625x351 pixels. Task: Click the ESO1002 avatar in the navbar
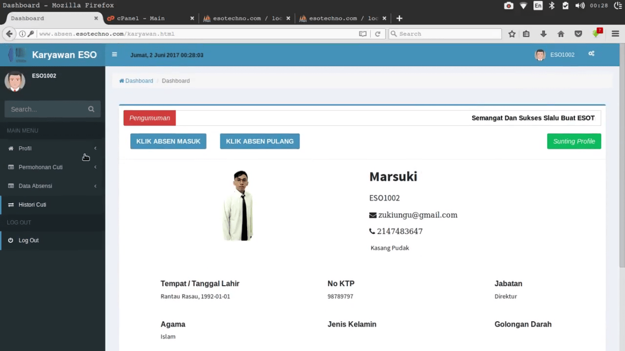(540, 54)
